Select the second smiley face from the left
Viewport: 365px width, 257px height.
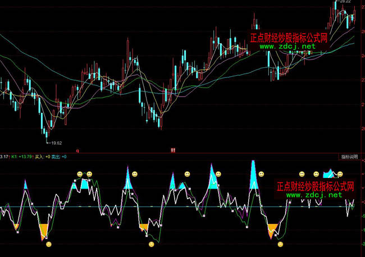[89, 175]
